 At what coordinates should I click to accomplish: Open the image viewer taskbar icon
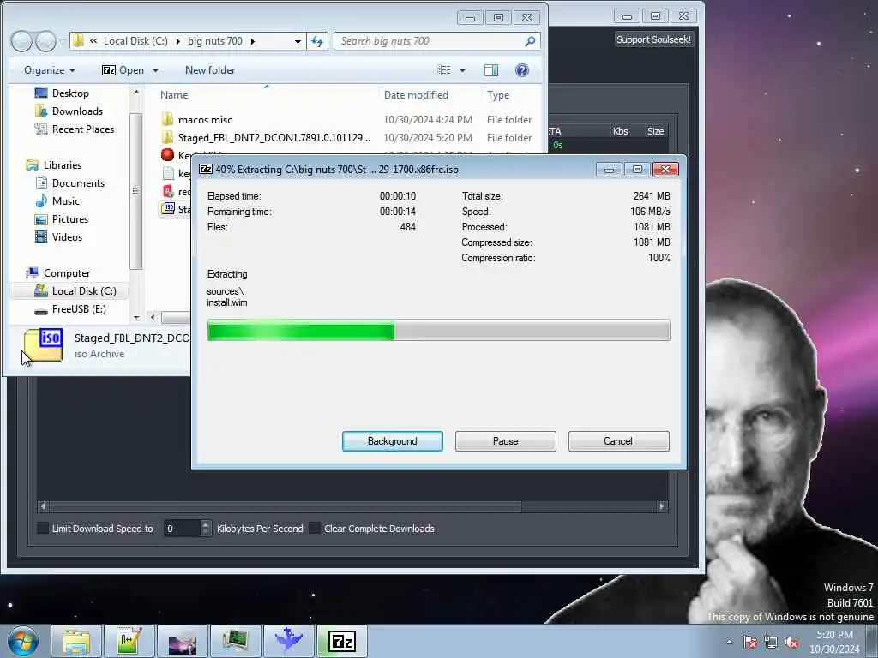(183, 641)
